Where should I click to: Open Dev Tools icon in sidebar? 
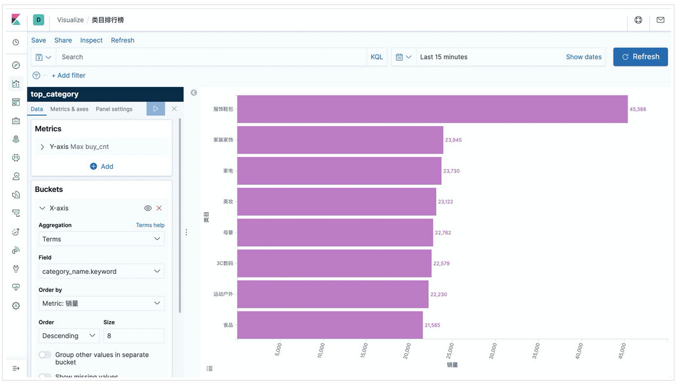point(16,269)
